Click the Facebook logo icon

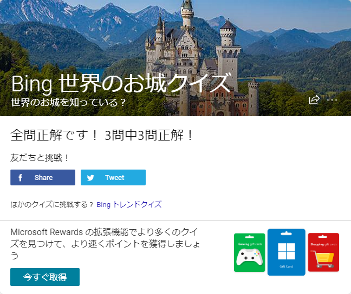coord(21,178)
